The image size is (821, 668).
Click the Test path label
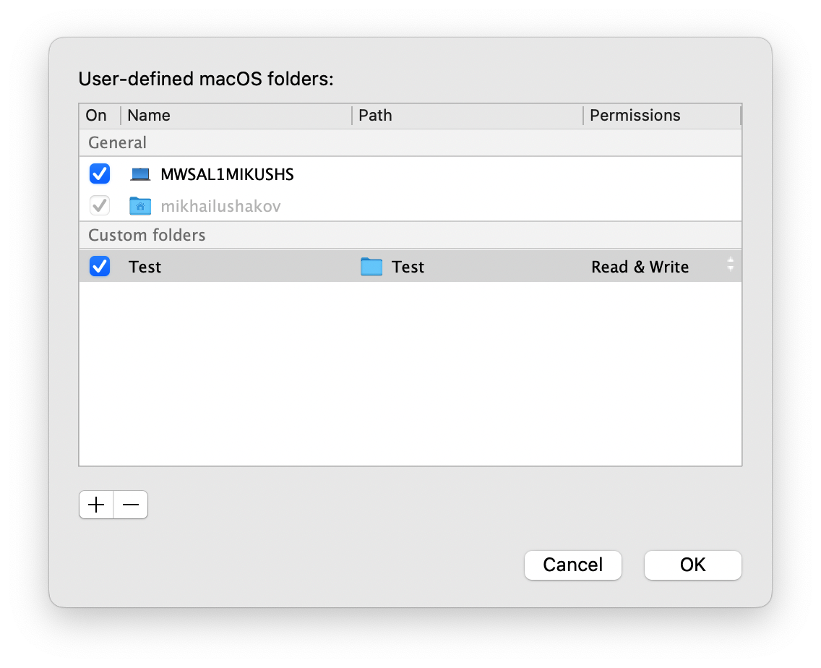tap(408, 267)
